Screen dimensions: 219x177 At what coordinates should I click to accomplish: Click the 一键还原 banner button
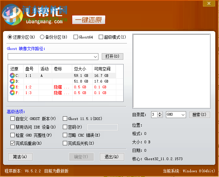click(x=89, y=20)
